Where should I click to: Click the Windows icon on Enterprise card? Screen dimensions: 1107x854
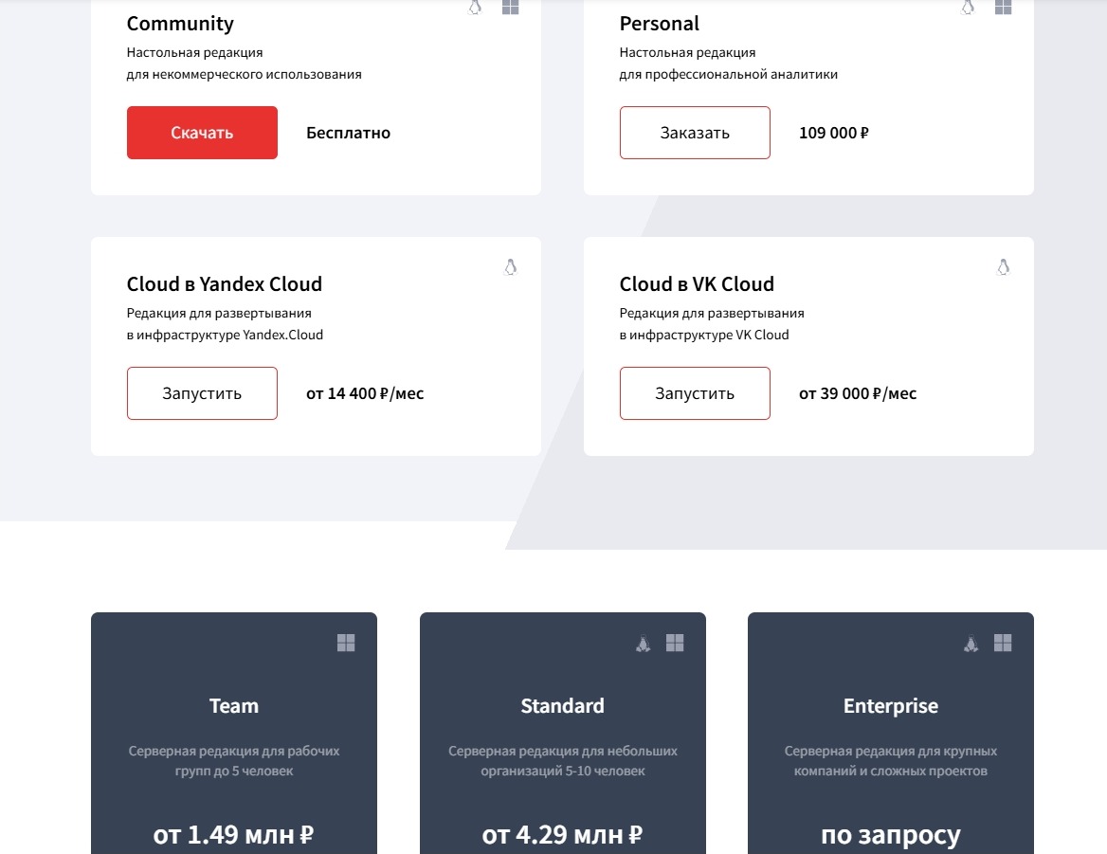tap(1003, 644)
